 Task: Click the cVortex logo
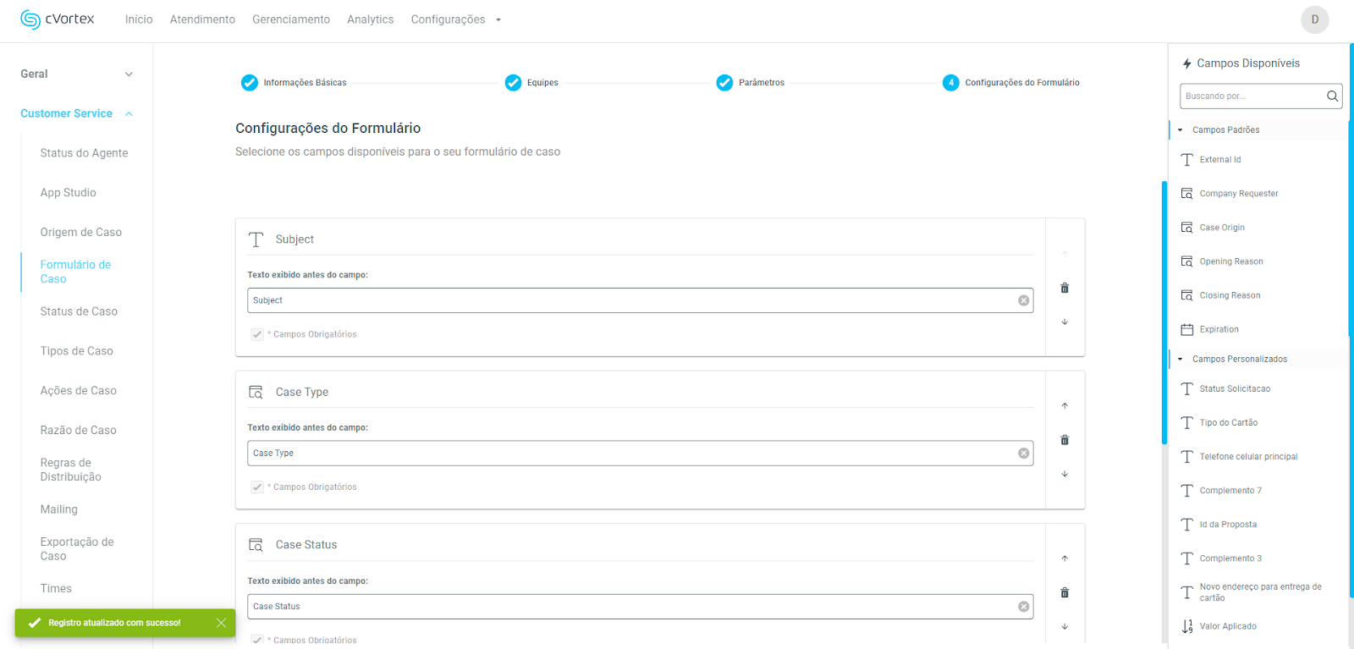[x=58, y=19]
